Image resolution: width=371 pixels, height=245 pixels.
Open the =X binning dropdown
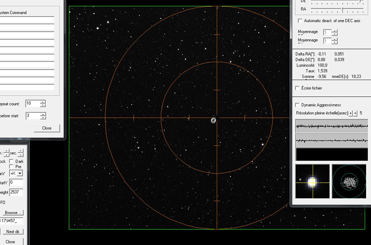pos(20,173)
